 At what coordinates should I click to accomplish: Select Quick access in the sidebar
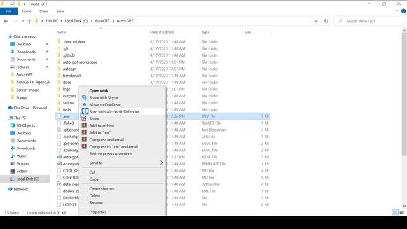point(24,36)
